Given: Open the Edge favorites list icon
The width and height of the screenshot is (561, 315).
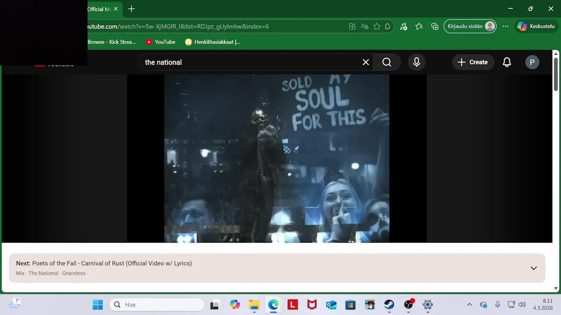Looking at the screenshot, I should [x=419, y=26].
